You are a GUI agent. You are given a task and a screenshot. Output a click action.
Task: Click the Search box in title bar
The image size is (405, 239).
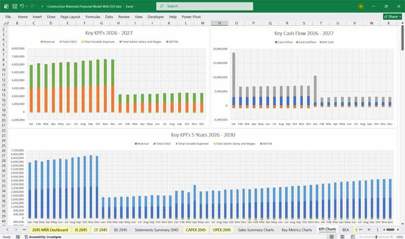(205, 6)
